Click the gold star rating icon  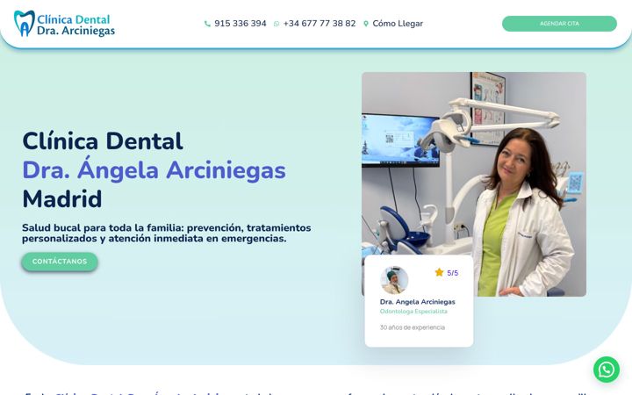pyautogui.click(x=439, y=272)
